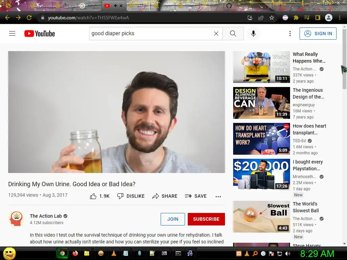Share the video
Image resolution: width=347 pixels, height=260 pixels.
point(165,196)
